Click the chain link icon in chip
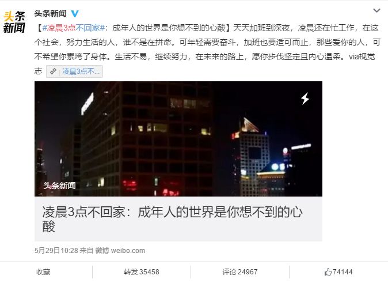The width and height of the screenshot is (388, 283). click(53, 71)
